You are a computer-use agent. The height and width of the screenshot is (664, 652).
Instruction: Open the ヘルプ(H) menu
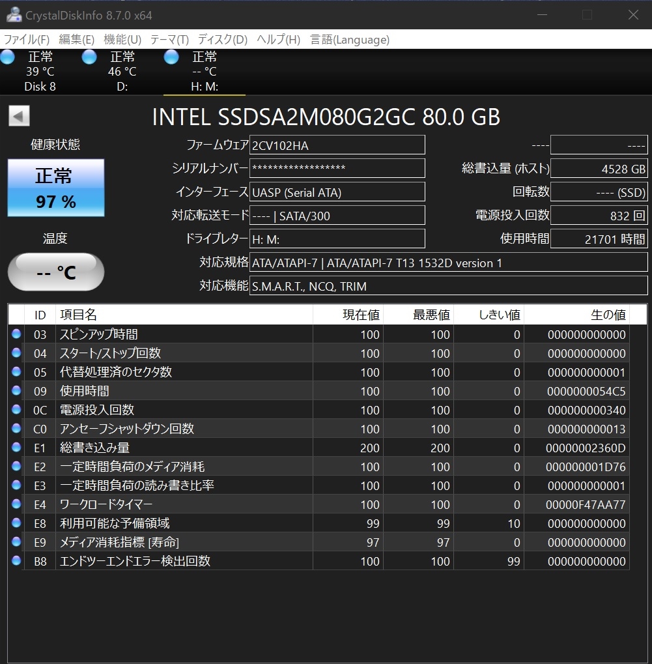[278, 39]
